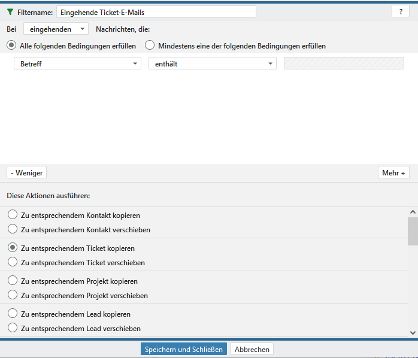
Task: Choose 'Zu entsprechendem Ticket verschieben'
Action: [13, 262]
